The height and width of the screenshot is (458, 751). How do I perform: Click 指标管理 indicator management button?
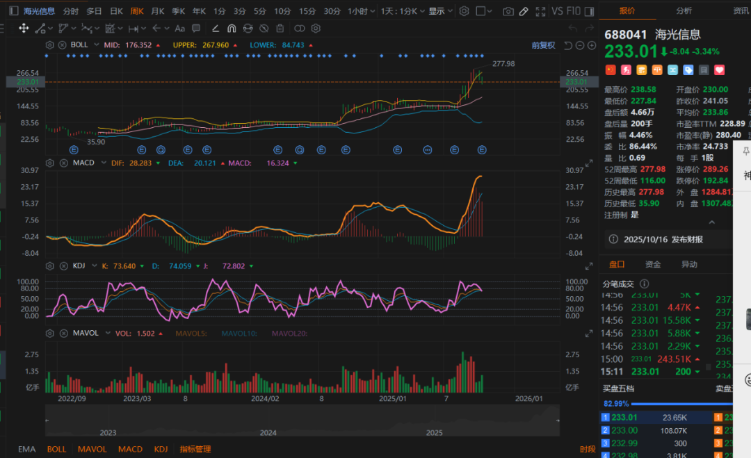(x=195, y=449)
